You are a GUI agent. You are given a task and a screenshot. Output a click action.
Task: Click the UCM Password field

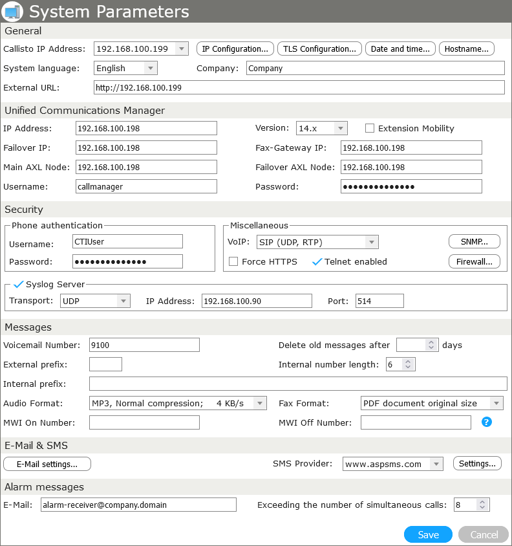click(411, 186)
